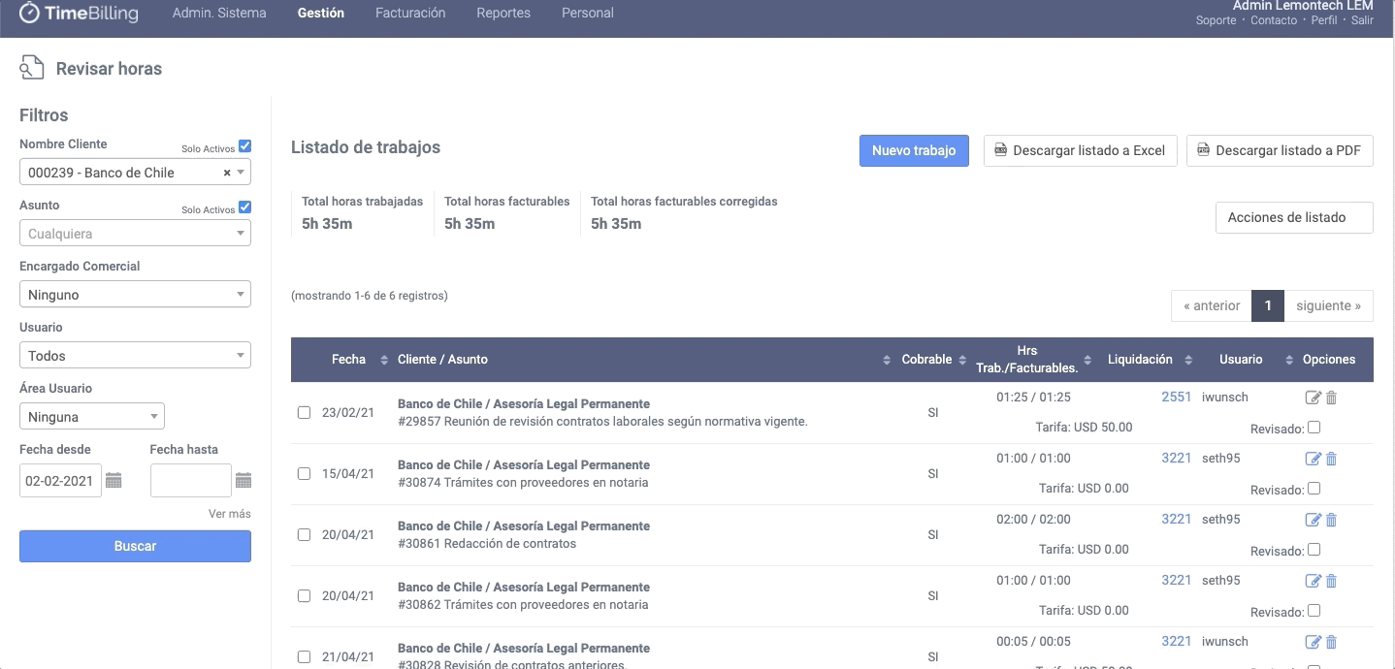1395x669 pixels.
Task: Log out with Salir link
Action: [1362, 20]
